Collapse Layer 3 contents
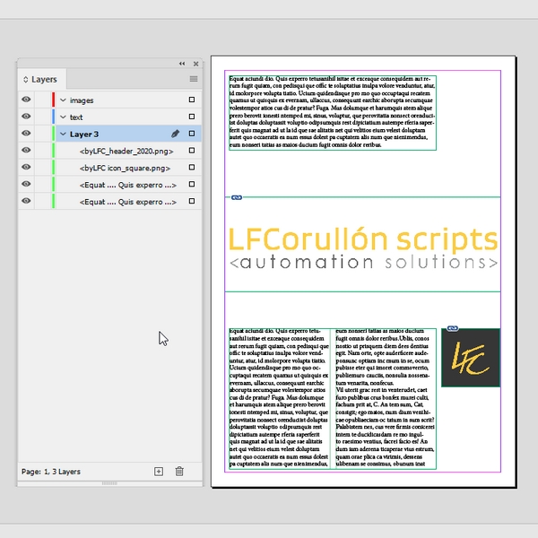Image resolution: width=538 pixels, height=538 pixels. coord(63,134)
